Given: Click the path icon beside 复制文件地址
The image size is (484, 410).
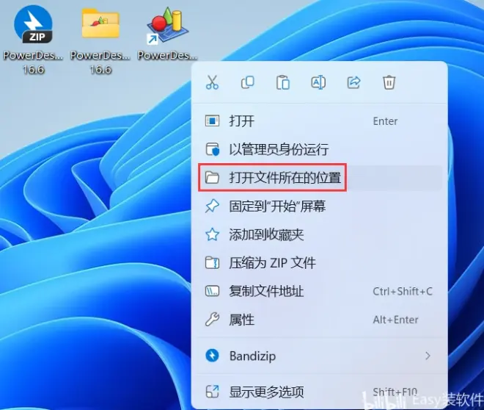Looking at the screenshot, I should [x=212, y=291].
